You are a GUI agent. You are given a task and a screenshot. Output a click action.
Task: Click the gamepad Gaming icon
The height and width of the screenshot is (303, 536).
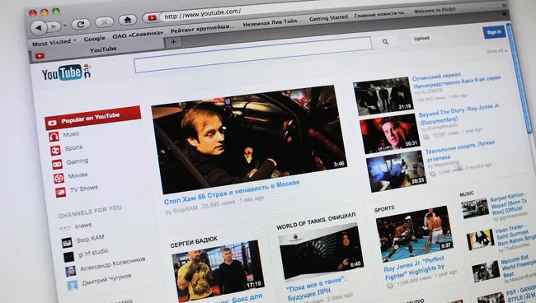tap(57, 165)
